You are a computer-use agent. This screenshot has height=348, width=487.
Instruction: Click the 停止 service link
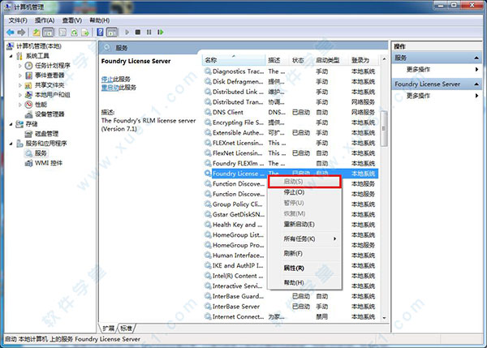tap(107, 78)
